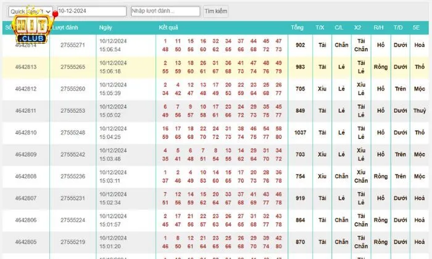Click the R/H column header
The height and width of the screenshot is (259, 432).
pyautogui.click(x=378, y=28)
